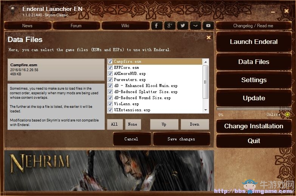Select the Campfire.esm file name
This screenshot has height=196, width=296.
(x=127, y=61)
